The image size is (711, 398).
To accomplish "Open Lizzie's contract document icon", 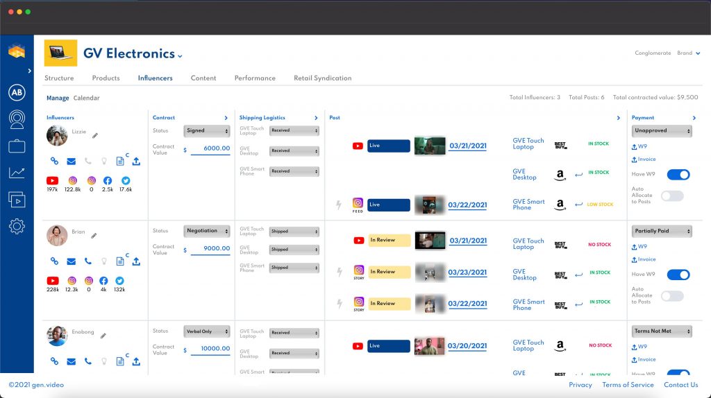I will [x=120, y=161].
